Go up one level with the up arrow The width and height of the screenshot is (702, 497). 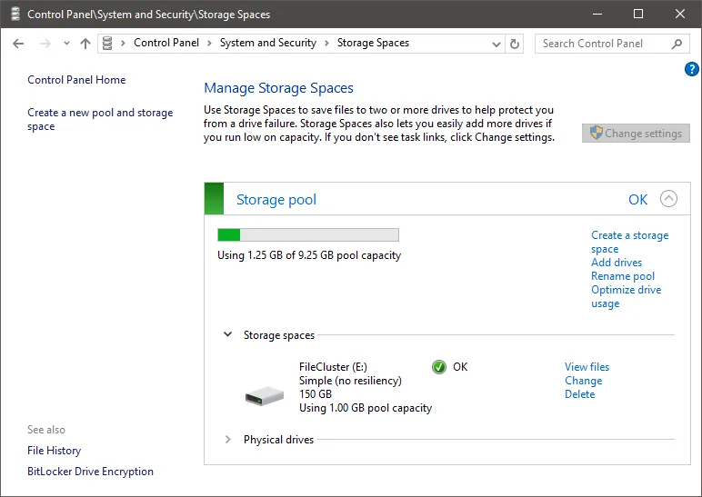[85, 44]
